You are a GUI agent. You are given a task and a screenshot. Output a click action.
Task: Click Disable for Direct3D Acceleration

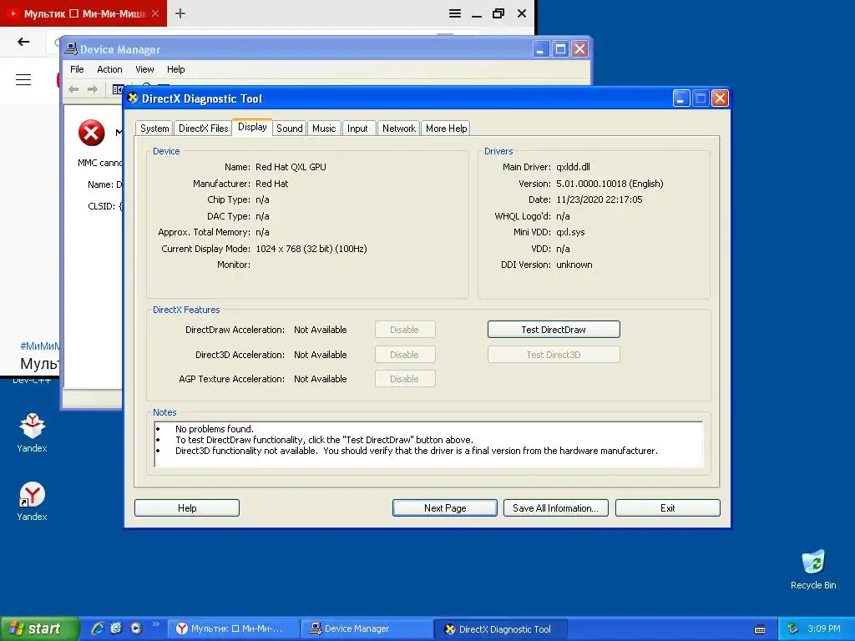click(405, 354)
